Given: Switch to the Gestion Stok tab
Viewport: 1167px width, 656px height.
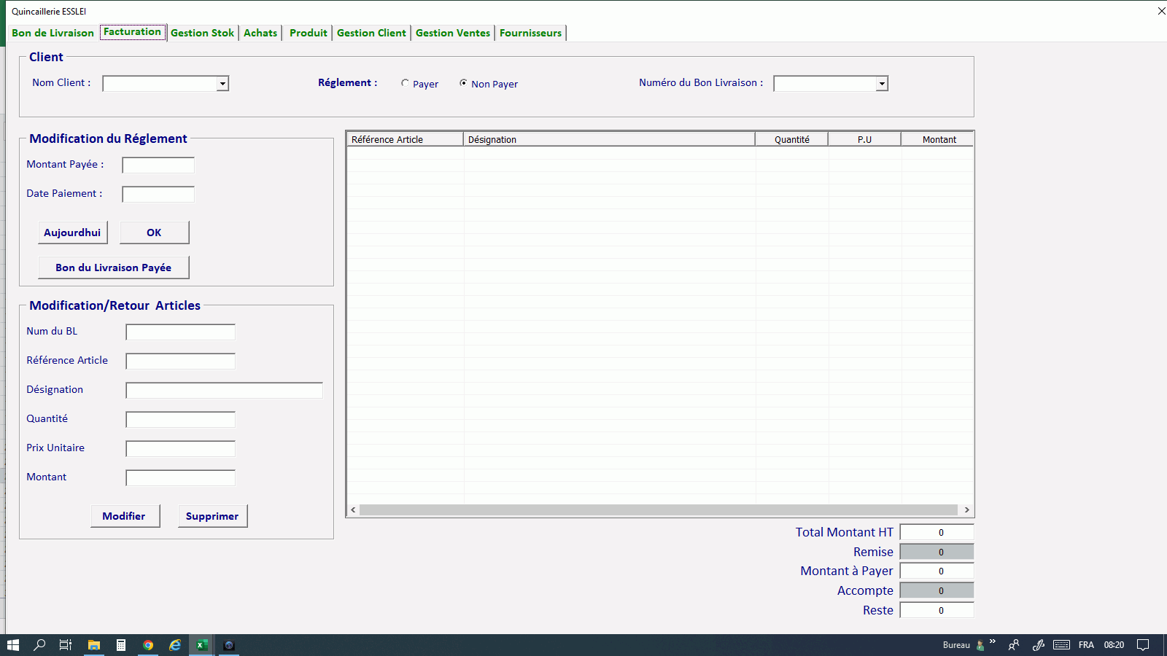Looking at the screenshot, I should pos(202,33).
